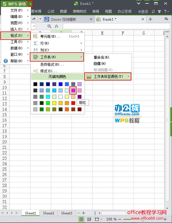
Task: Expand the 工作表(H) submenu
Action: (57, 57)
